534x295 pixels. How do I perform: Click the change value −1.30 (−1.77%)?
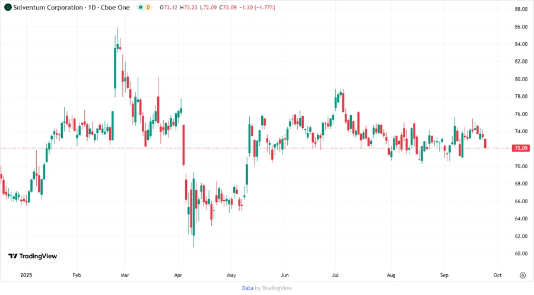(x=257, y=8)
